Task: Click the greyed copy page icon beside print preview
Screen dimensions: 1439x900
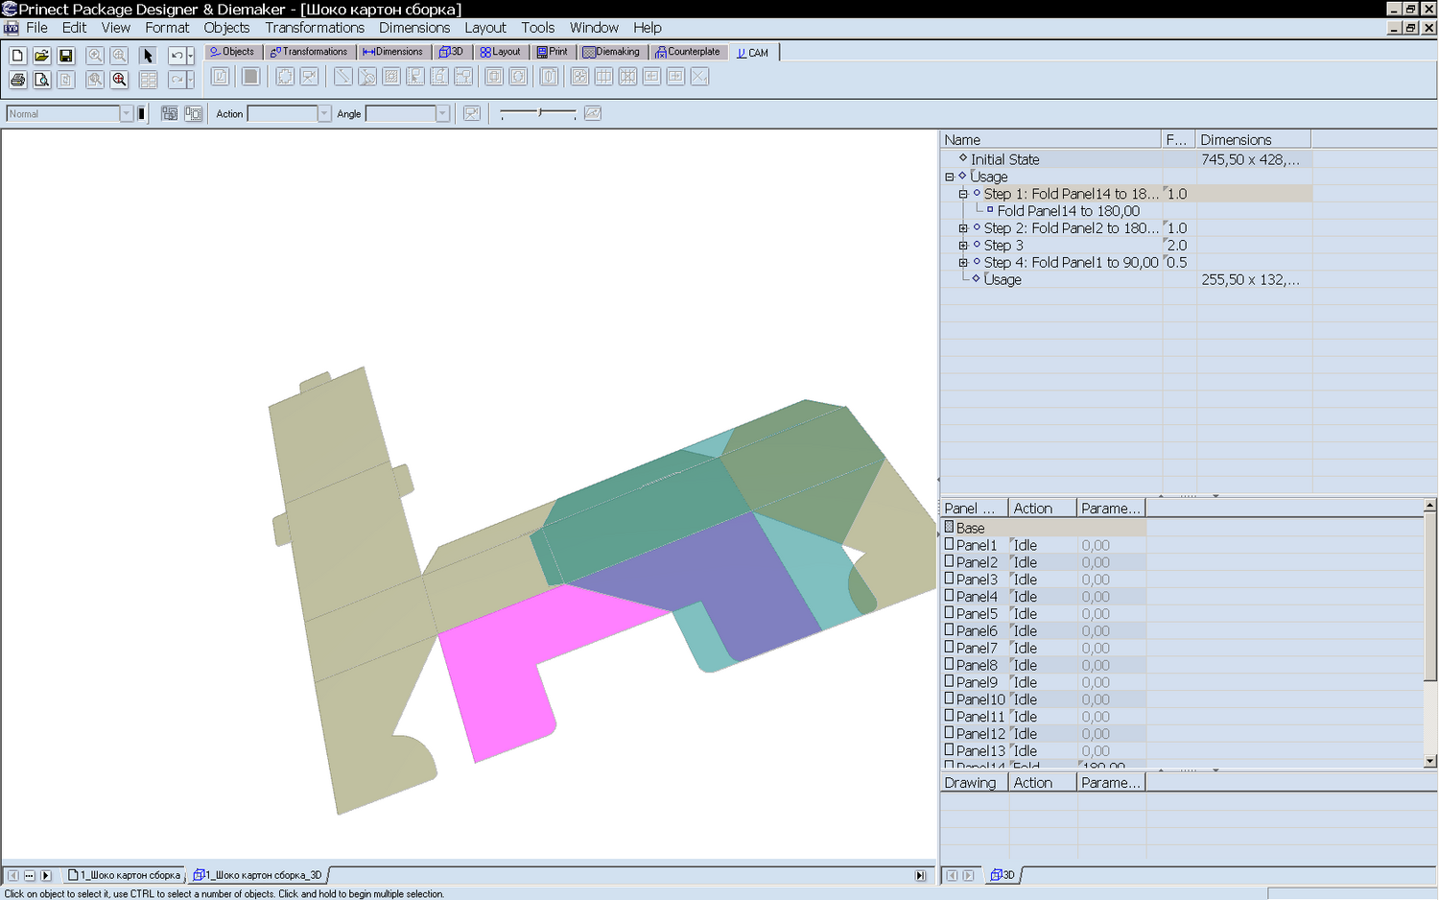Action: (x=66, y=80)
